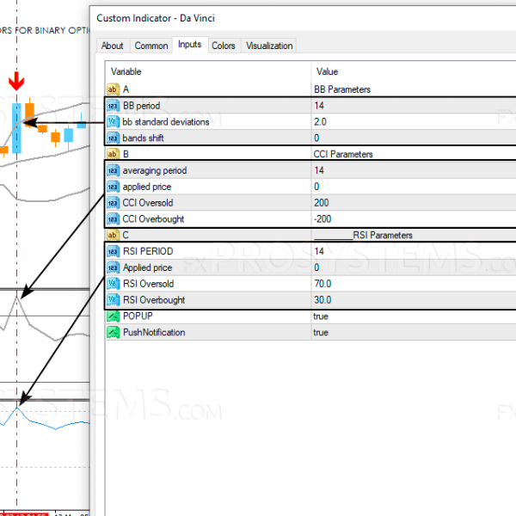
Task: Select the 'bands shift' variable name
Action: click(x=143, y=138)
